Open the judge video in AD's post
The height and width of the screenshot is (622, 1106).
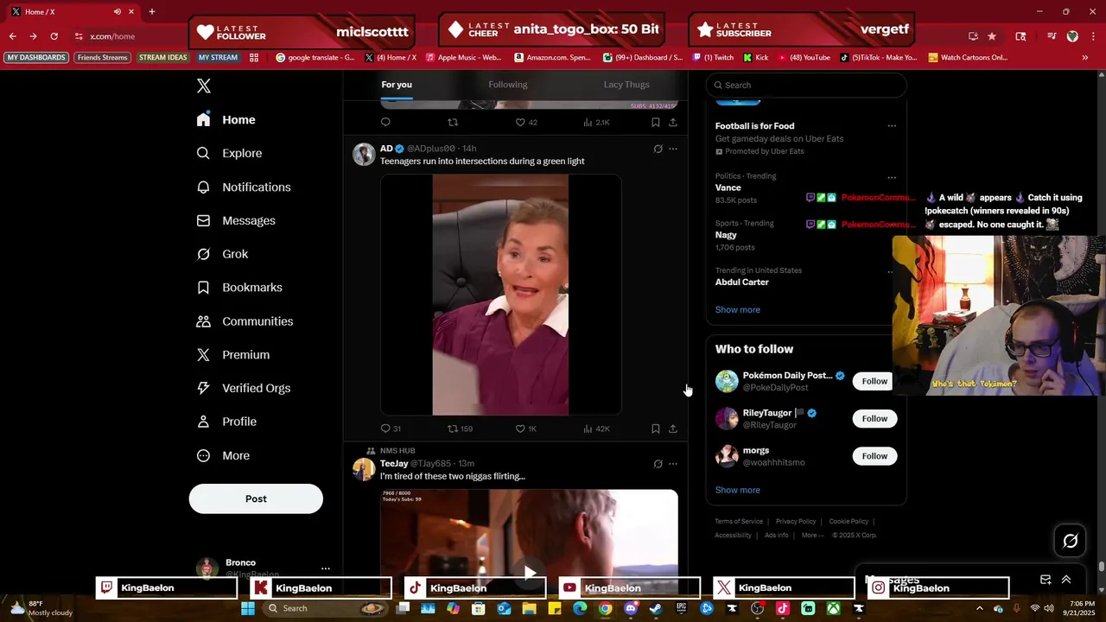click(500, 295)
